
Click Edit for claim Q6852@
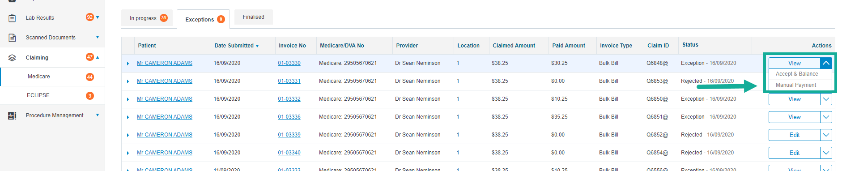(794, 135)
